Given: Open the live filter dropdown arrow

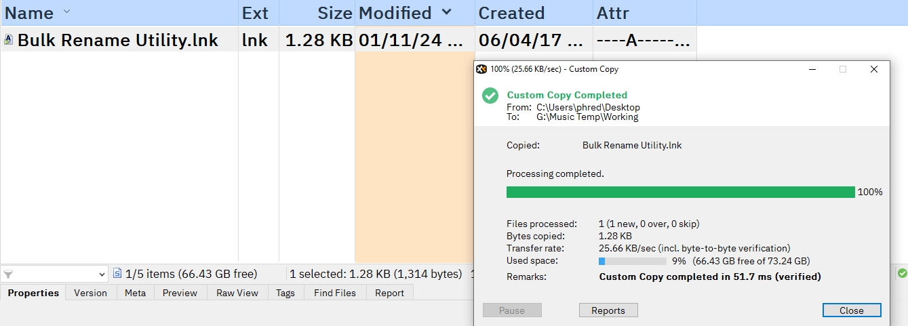Looking at the screenshot, I should [x=102, y=274].
